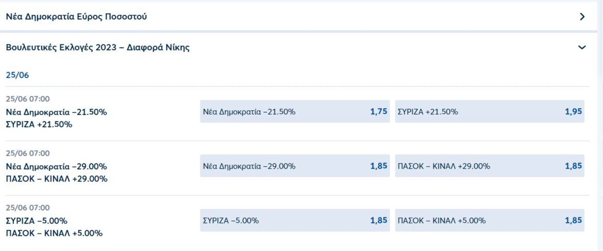Image resolution: width=603 pixels, height=251 pixels.
Task: Expand the Νέα Δημοκρατία Εύρος Ποσοστού chevron
Action: [582, 17]
